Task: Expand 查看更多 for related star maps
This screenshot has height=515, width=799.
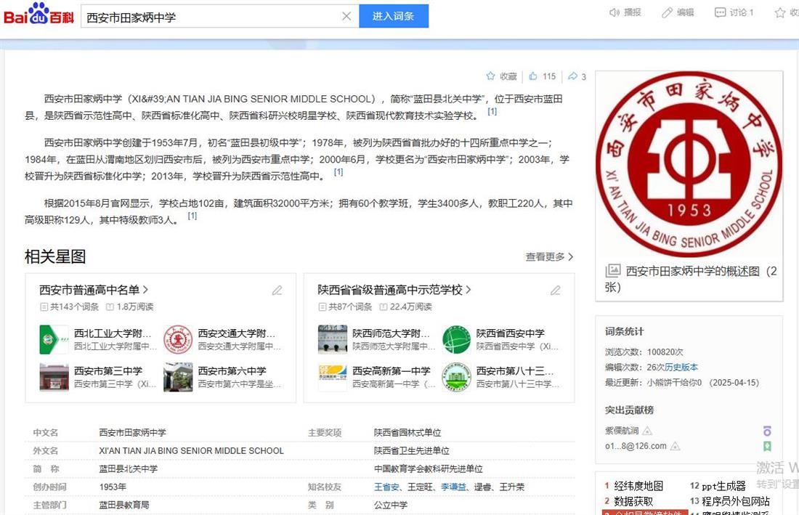Action: pos(549,256)
